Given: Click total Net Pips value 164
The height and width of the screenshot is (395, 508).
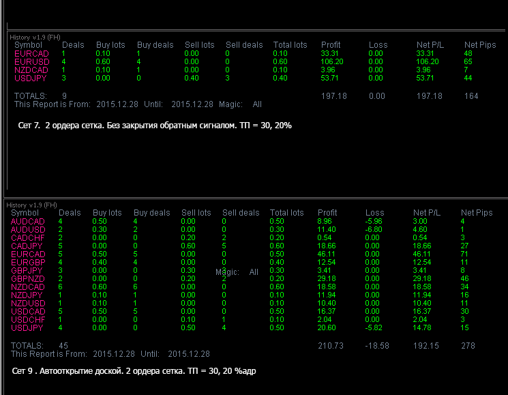Looking at the screenshot, I should pos(471,96).
